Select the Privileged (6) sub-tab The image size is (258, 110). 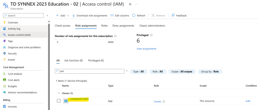coord(96,60)
